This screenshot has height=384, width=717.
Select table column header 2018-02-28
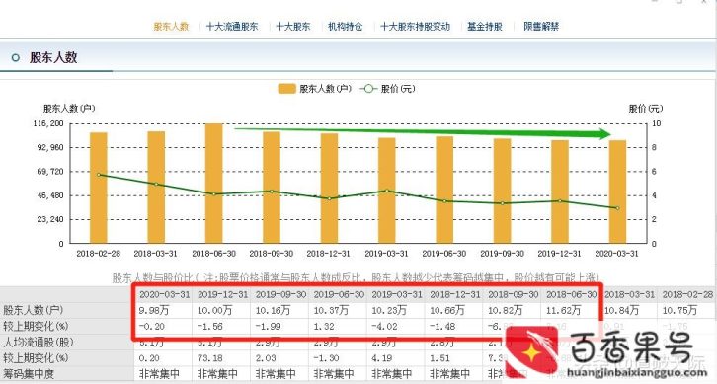687,295
